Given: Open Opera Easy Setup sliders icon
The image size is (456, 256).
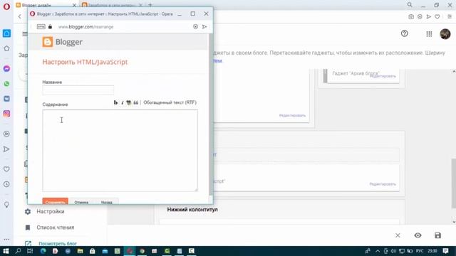Looking at the screenshot, I should tap(450, 17).
